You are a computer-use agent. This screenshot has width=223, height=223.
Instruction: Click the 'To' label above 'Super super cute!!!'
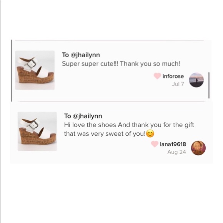point(65,55)
